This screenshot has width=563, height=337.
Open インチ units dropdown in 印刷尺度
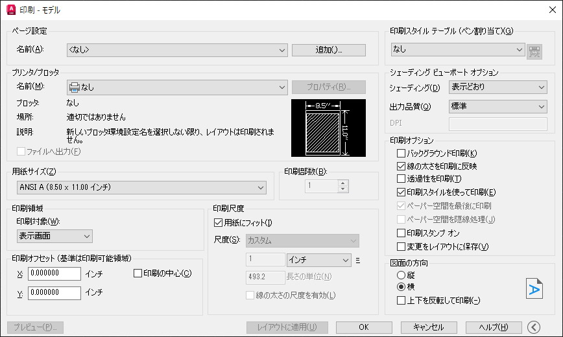point(319,260)
